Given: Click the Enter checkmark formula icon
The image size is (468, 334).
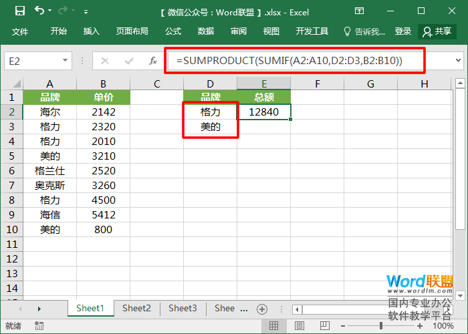Looking at the screenshot, I should 129,61.
